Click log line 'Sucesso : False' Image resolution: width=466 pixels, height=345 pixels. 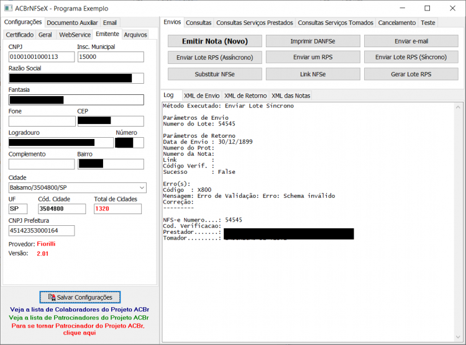(199, 172)
